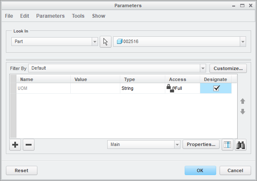Open the Tools menu
This screenshot has width=257, height=181.
pos(78,16)
